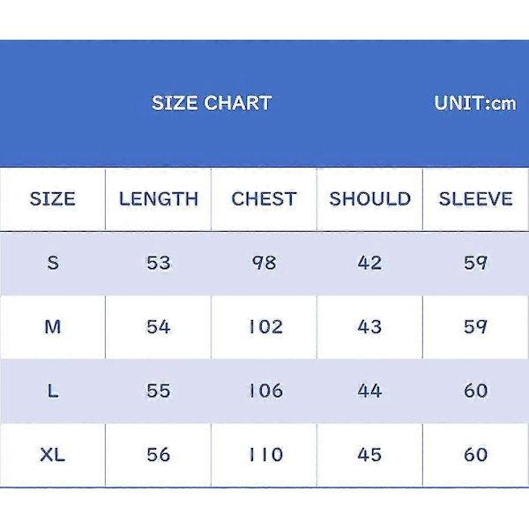529x529 pixels.
Task: Select the CHEST column header
Action: [264, 198]
